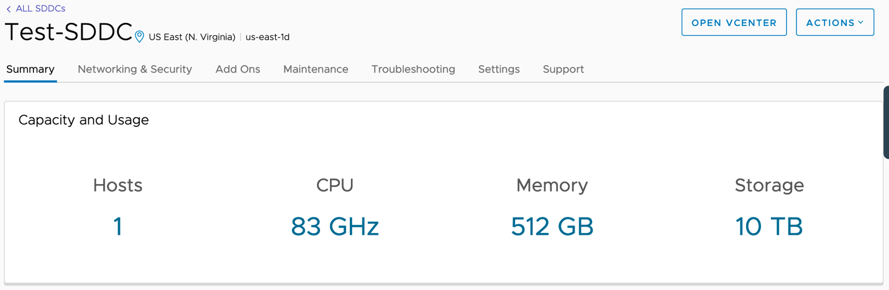Click the back chevron beside ALL SDDCs

pos(9,9)
